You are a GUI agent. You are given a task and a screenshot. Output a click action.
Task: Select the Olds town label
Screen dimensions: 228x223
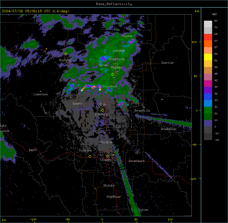coord(103,104)
